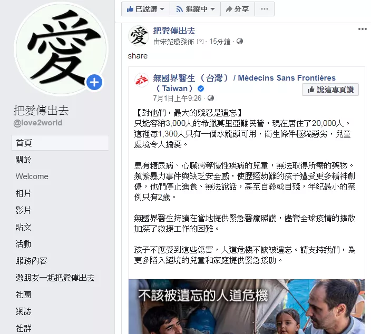Screen dimensions: 371x334
Task: Open the 把愛傳出去 page name link
Action: pos(174,31)
